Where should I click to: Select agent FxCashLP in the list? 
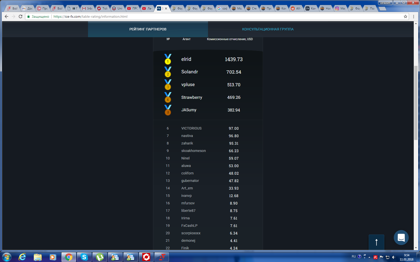pyautogui.click(x=189, y=226)
